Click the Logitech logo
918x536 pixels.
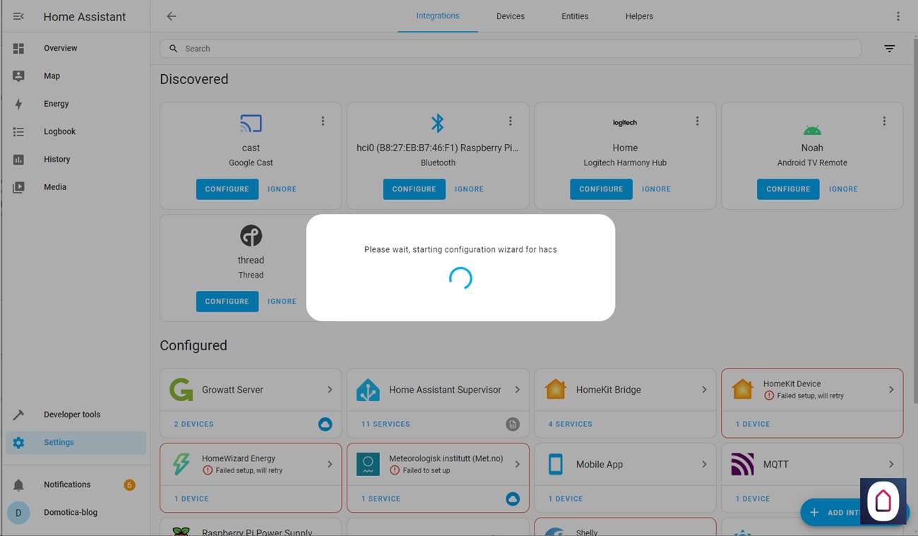point(625,123)
